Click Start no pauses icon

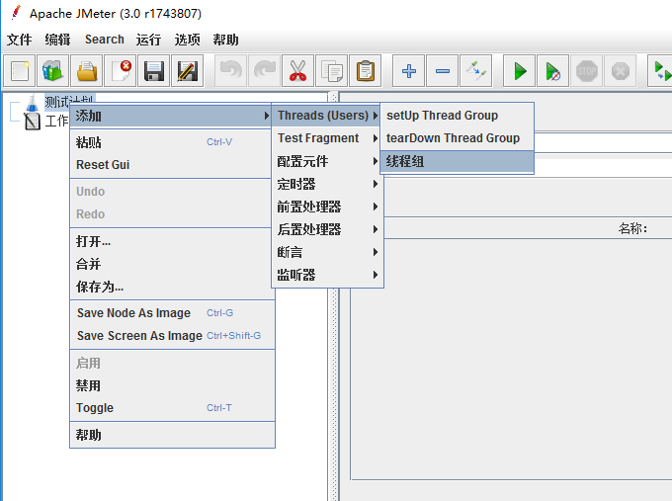click(x=552, y=71)
